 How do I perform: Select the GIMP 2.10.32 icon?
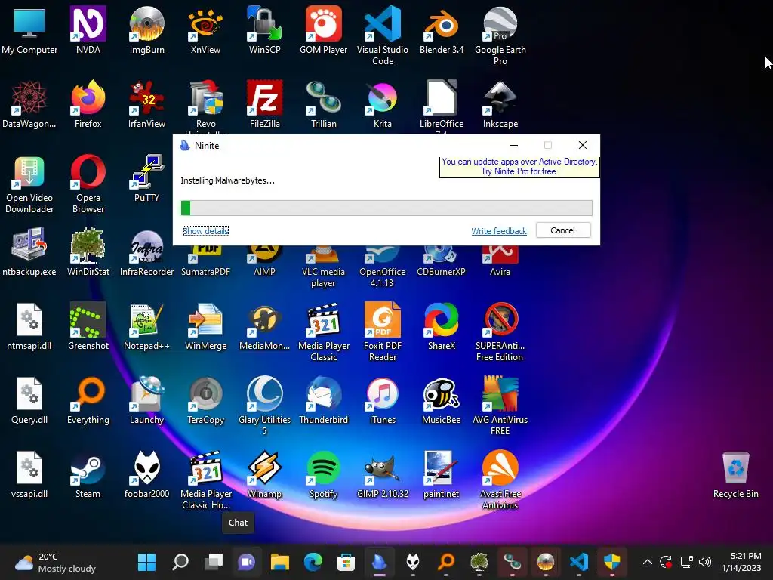point(383,474)
